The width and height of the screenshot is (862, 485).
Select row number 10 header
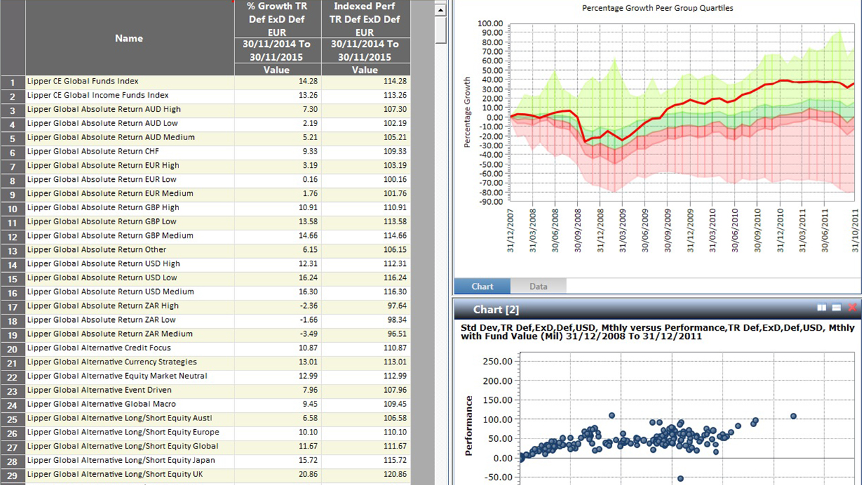(13, 208)
